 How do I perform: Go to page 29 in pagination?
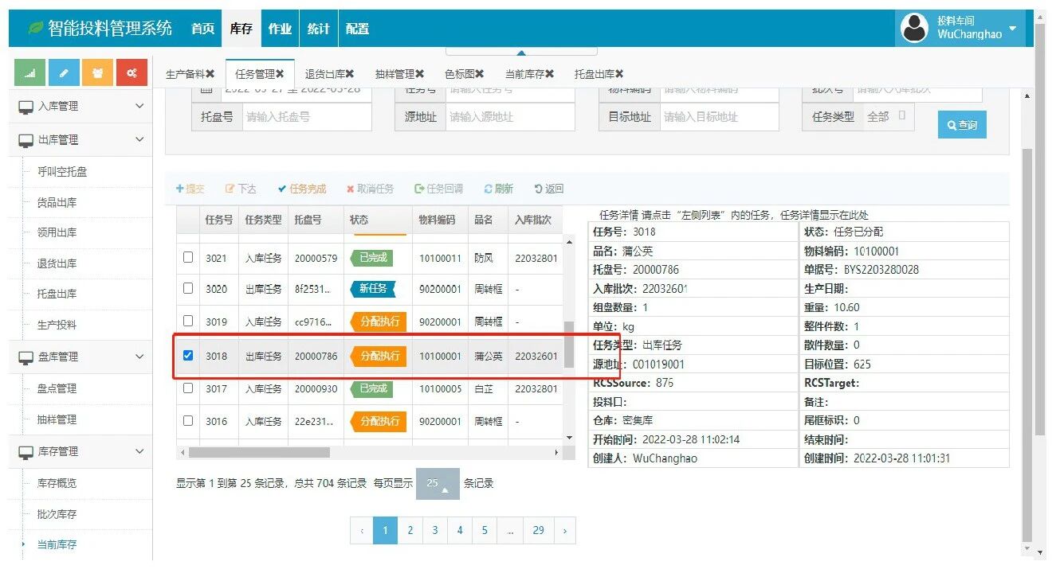tap(539, 530)
